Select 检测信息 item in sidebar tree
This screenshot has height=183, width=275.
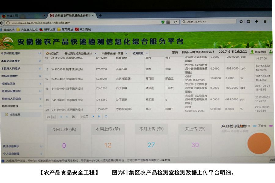click(15, 115)
